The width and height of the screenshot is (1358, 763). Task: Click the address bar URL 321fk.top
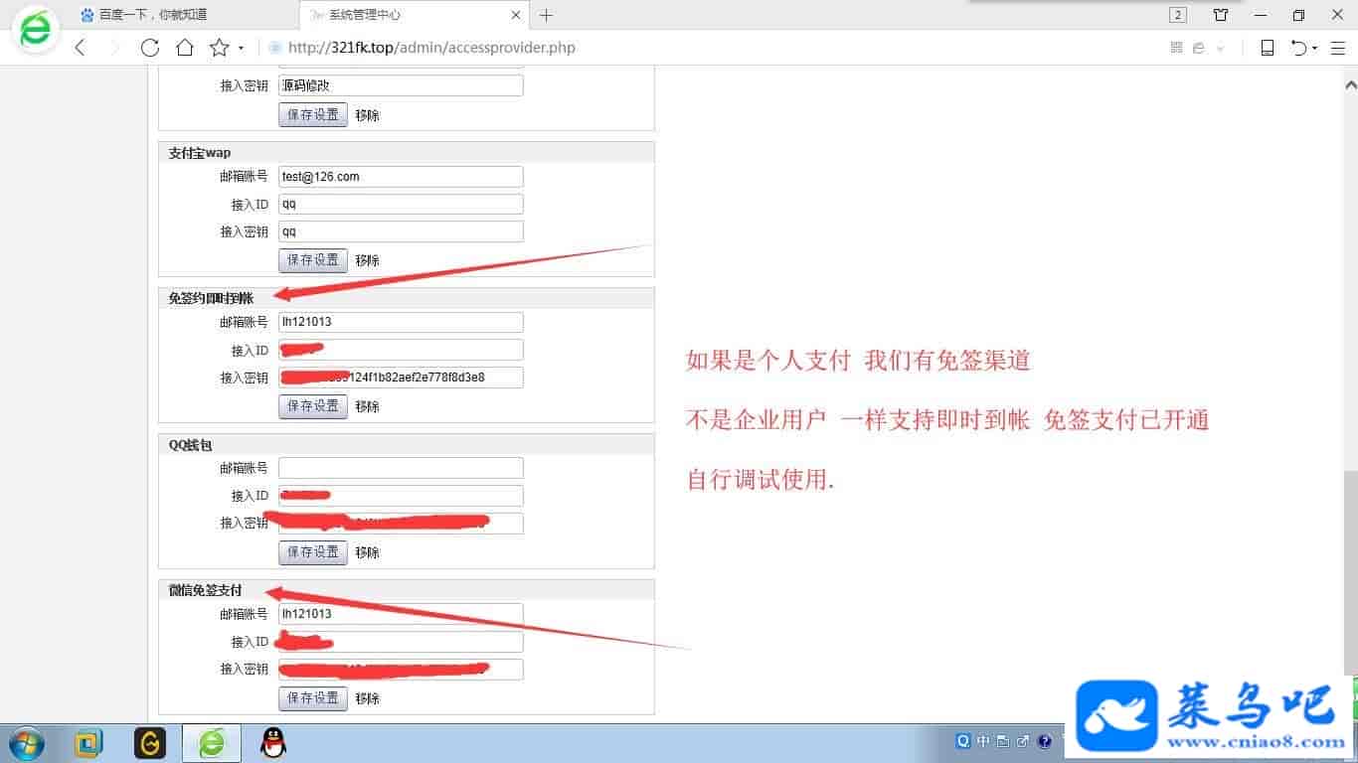(431, 48)
